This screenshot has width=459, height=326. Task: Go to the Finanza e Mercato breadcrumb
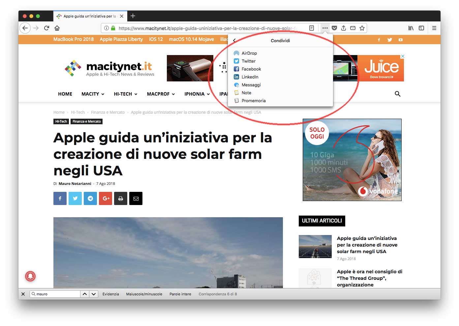pyautogui.click(x=108, y=112)
